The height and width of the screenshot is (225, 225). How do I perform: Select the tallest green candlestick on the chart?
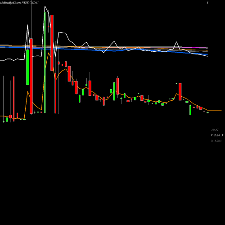[45, 62]
